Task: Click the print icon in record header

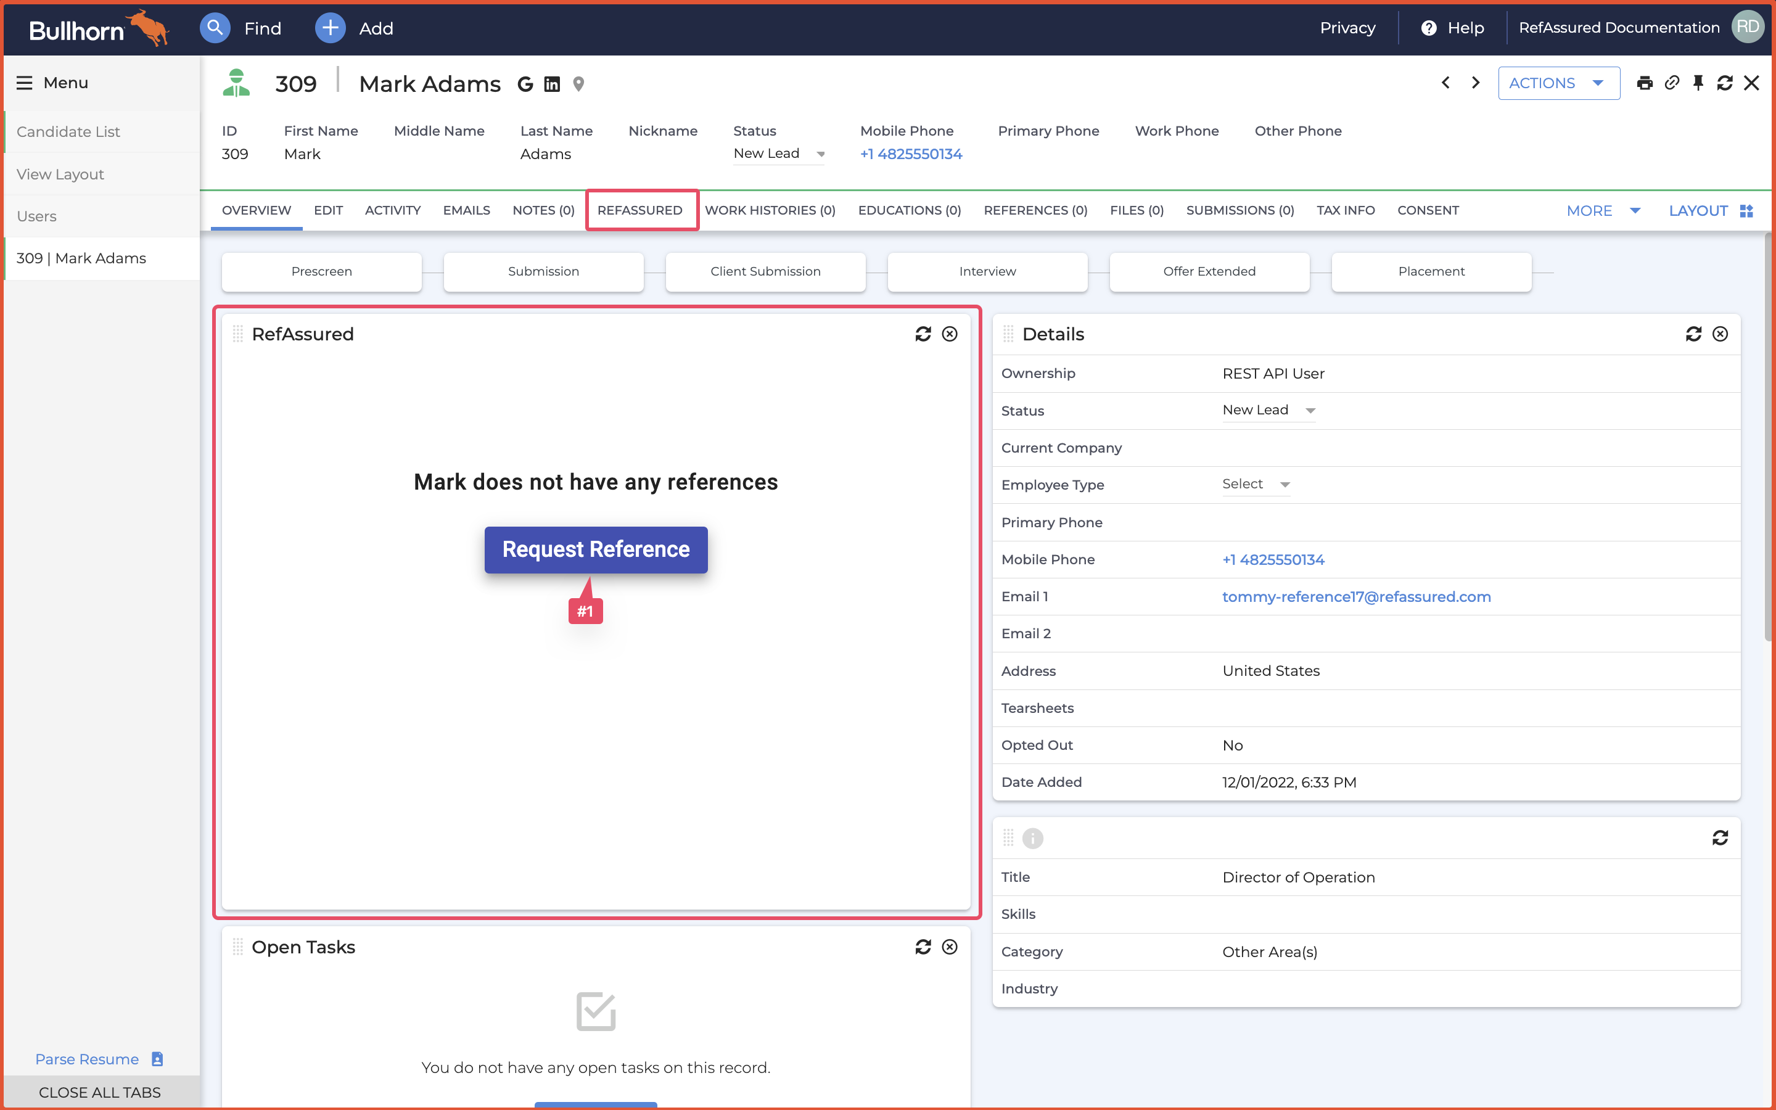Action: (x=1645, y=83)
